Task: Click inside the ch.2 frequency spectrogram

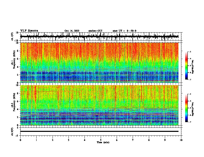Action: point(99,105)
